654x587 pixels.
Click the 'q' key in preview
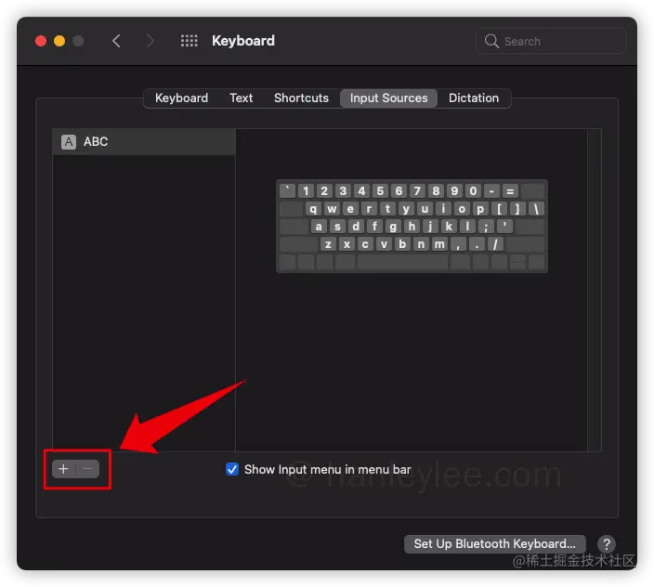pyautogui.click(x=313, y=208)
